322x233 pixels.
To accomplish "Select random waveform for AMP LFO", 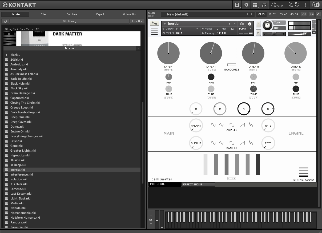I will coord(251,124).
